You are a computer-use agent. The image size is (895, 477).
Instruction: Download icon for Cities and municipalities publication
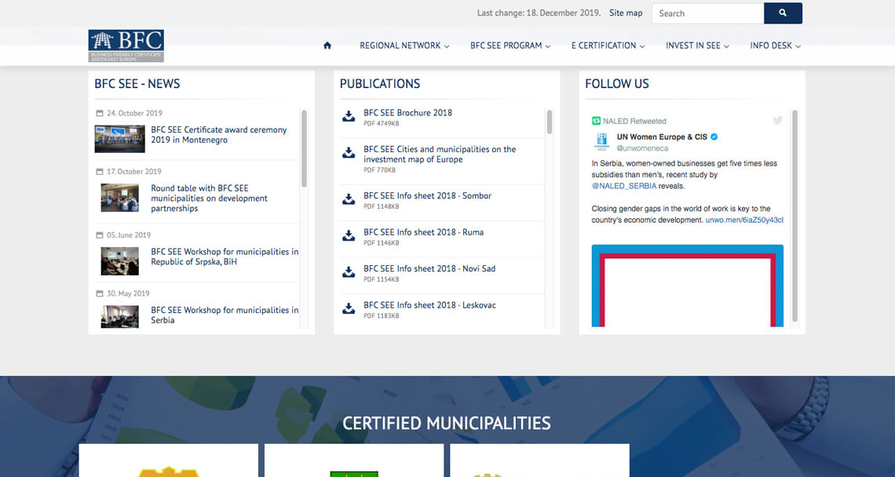click(349, 153)
